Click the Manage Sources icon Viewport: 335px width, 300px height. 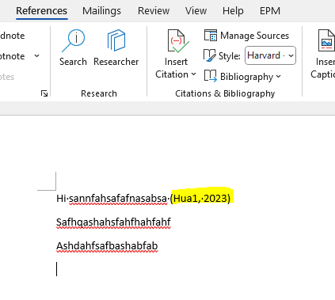tap(211, 36)
